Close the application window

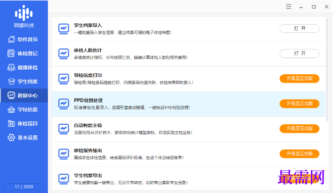tap(326, 7)
